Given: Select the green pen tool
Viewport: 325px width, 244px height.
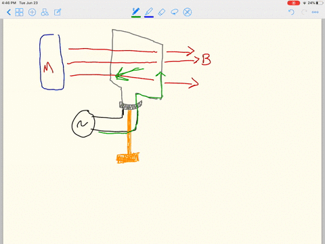Looking at the screenshot, I should pos(136,12).
